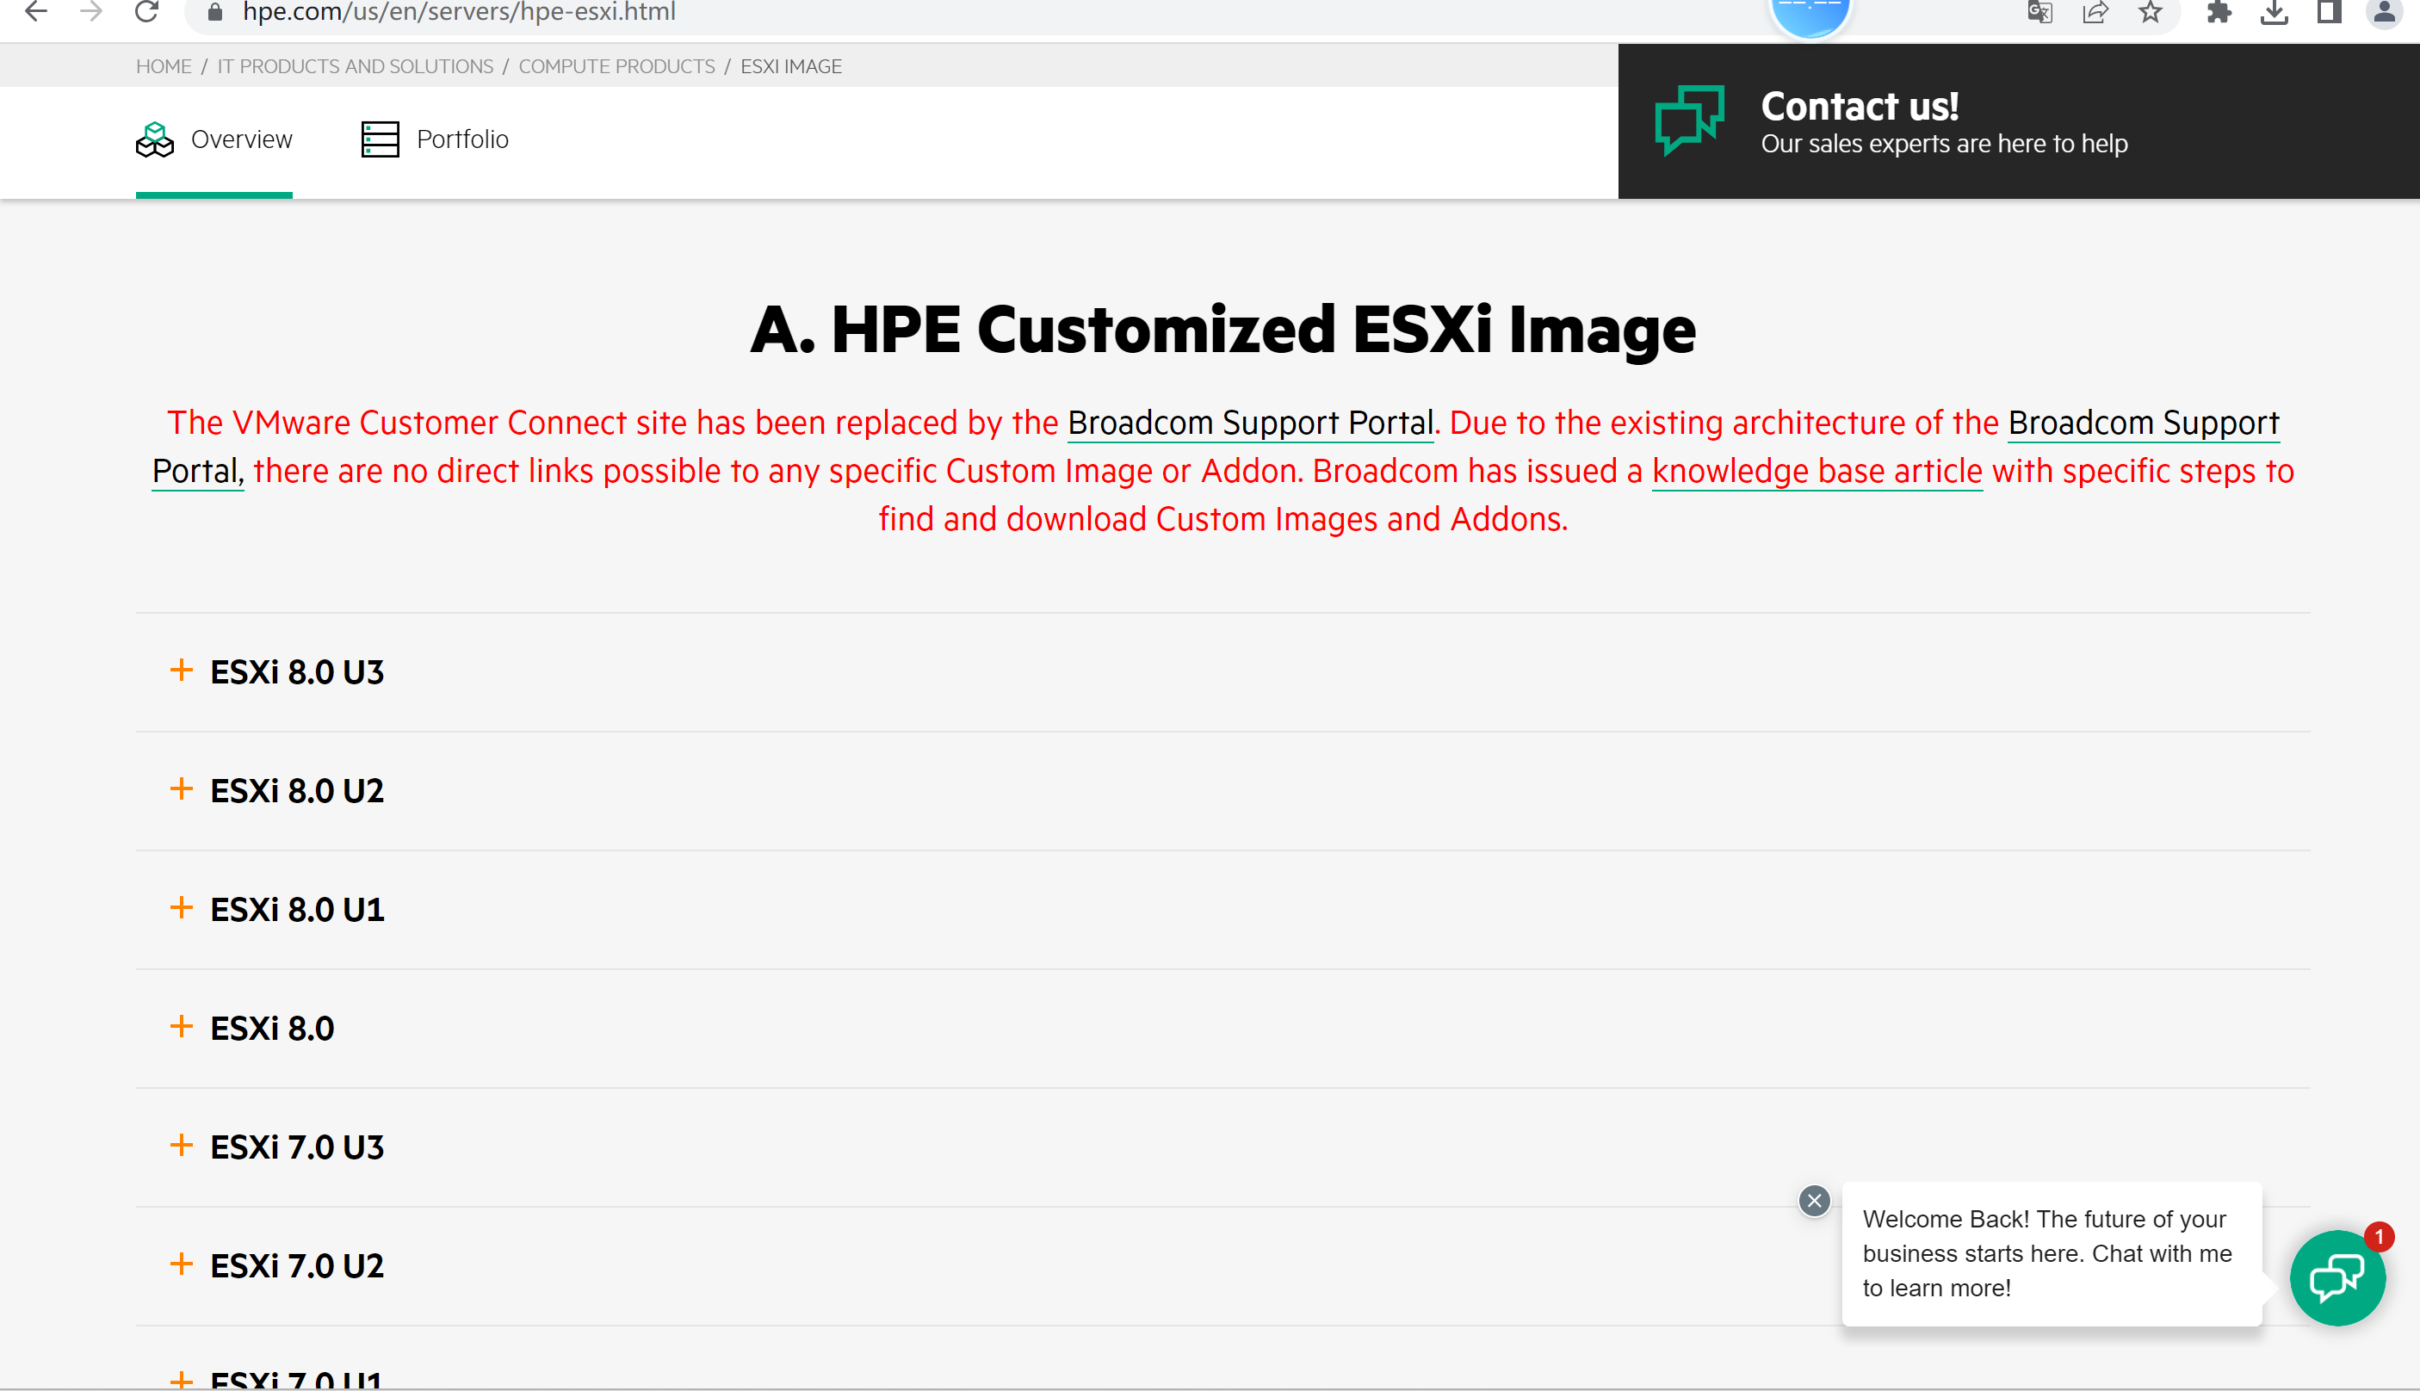Click the Contact us chat bubbles icon
The height and width of the screenshot is (1391, 2420).
pyautogui.click(x=1689, y=121)
